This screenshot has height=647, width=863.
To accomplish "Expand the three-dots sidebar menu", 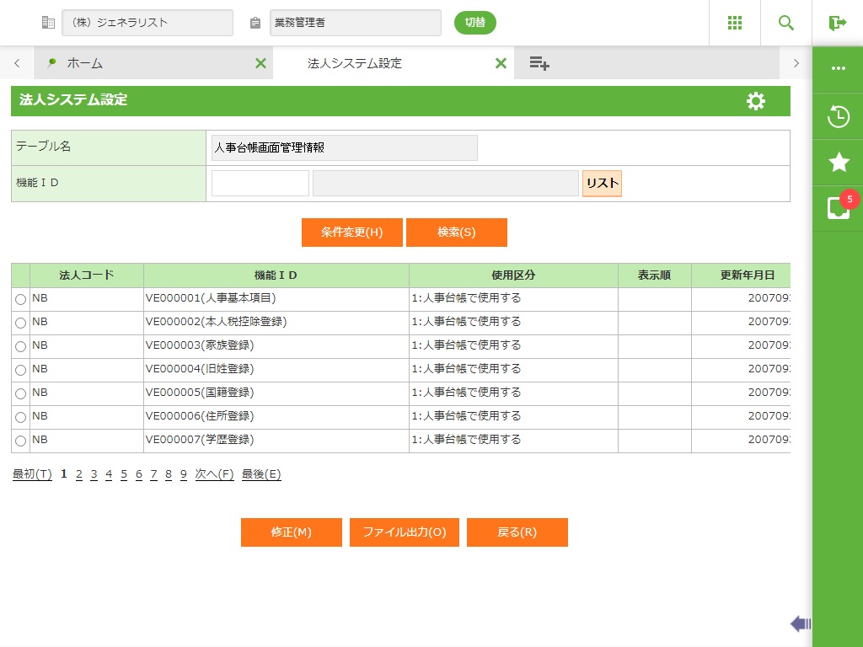I will 838,68.
